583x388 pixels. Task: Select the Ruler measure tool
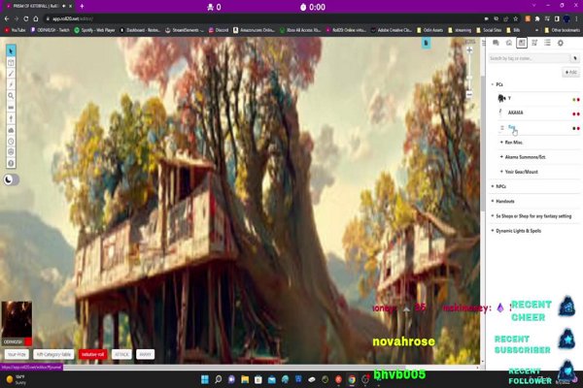pos(11,108)
